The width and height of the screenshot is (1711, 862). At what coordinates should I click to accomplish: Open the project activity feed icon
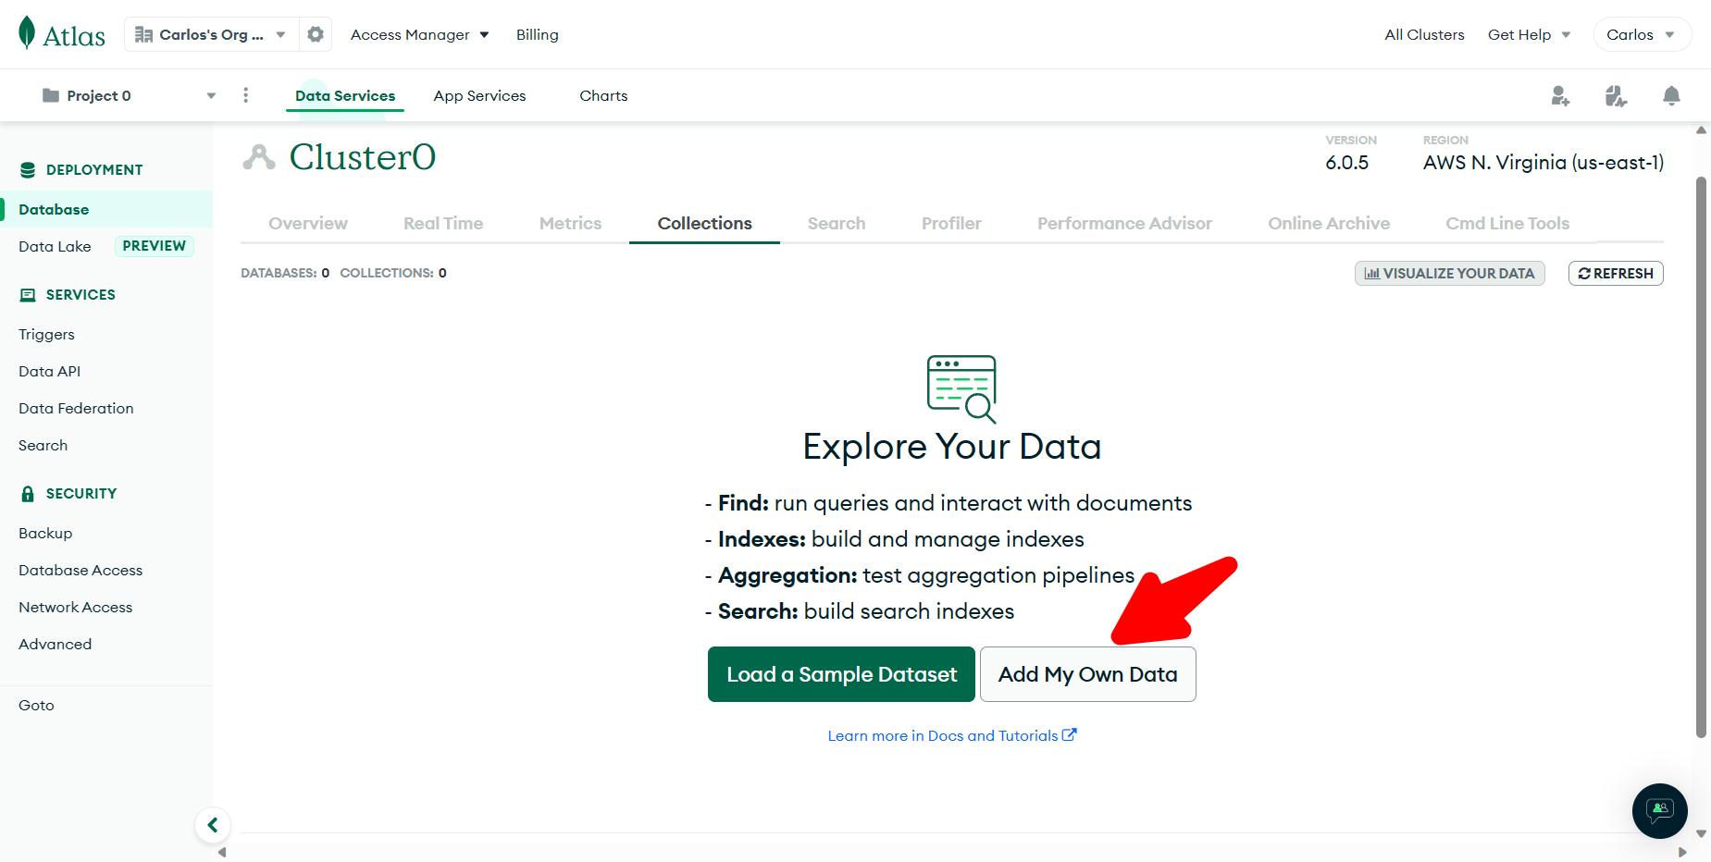(1616, 95)
